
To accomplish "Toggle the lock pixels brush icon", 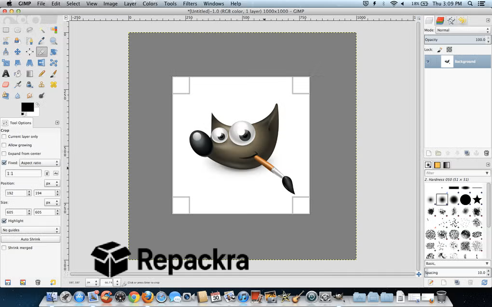I will point(439,50).
